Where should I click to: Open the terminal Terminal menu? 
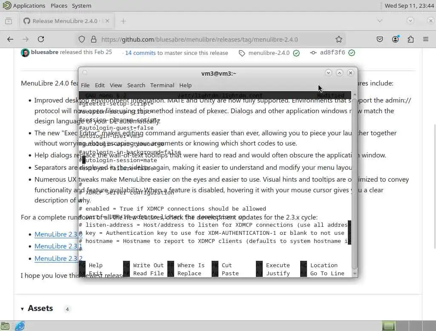coord(162,86)
